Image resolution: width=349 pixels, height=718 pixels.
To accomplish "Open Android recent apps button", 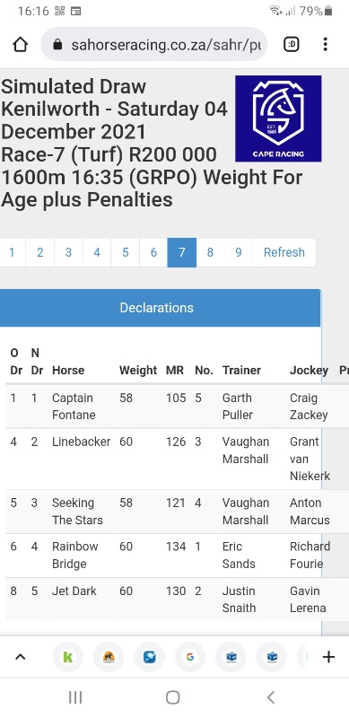I will [x=75, y=697].
